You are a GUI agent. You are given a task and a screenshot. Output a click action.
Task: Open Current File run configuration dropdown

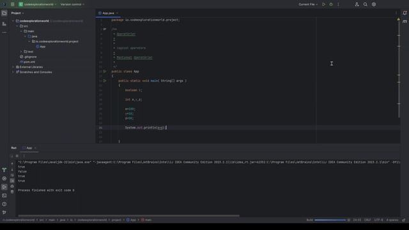(308, 4)
